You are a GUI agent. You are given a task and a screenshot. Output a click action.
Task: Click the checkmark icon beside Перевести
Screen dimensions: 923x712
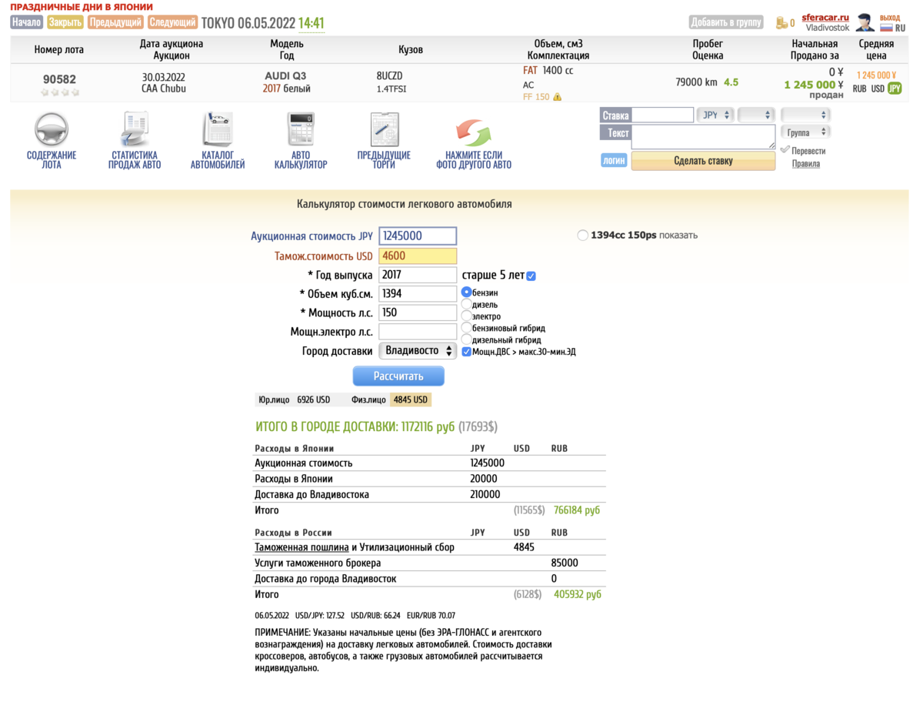[x=785, y=150]
